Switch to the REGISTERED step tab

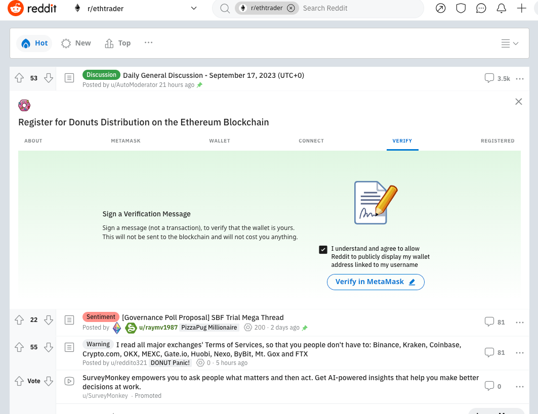tap(498, 141)
